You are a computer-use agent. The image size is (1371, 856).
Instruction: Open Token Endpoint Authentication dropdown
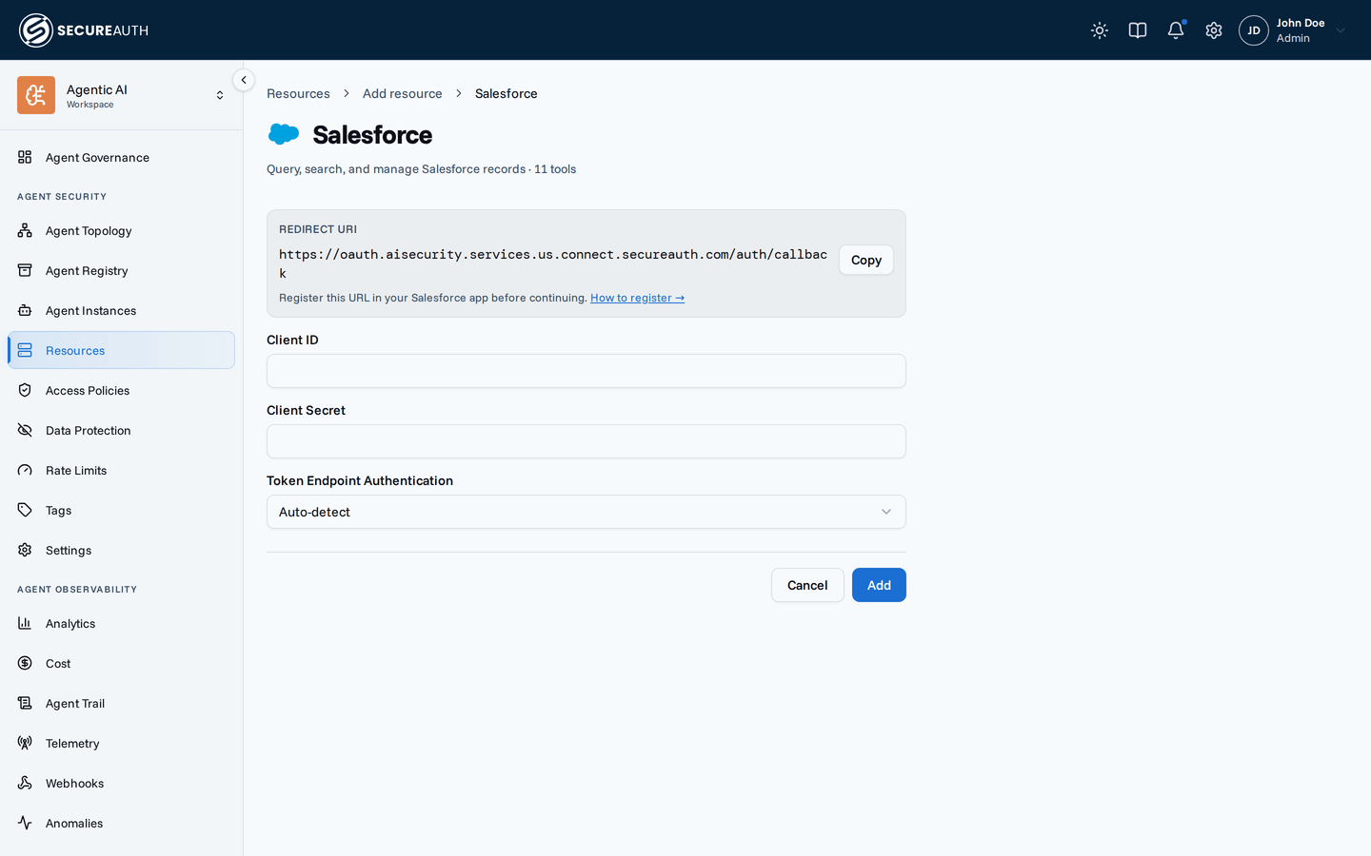tap(586, 512)
